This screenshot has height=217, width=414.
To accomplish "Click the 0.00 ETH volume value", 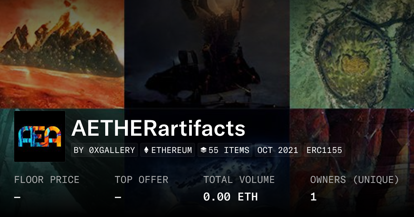I will pyautogui.click(x=230, y=197).
